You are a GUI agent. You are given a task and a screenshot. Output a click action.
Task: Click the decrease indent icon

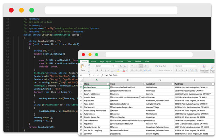tap(145, 71)
